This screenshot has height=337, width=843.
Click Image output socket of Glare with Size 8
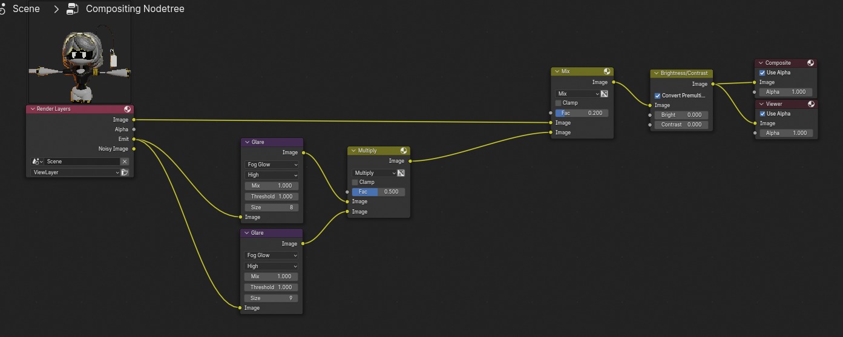[x=303, y=152]
